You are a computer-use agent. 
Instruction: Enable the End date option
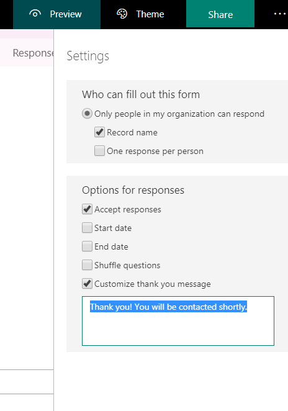tap(87, 246)
